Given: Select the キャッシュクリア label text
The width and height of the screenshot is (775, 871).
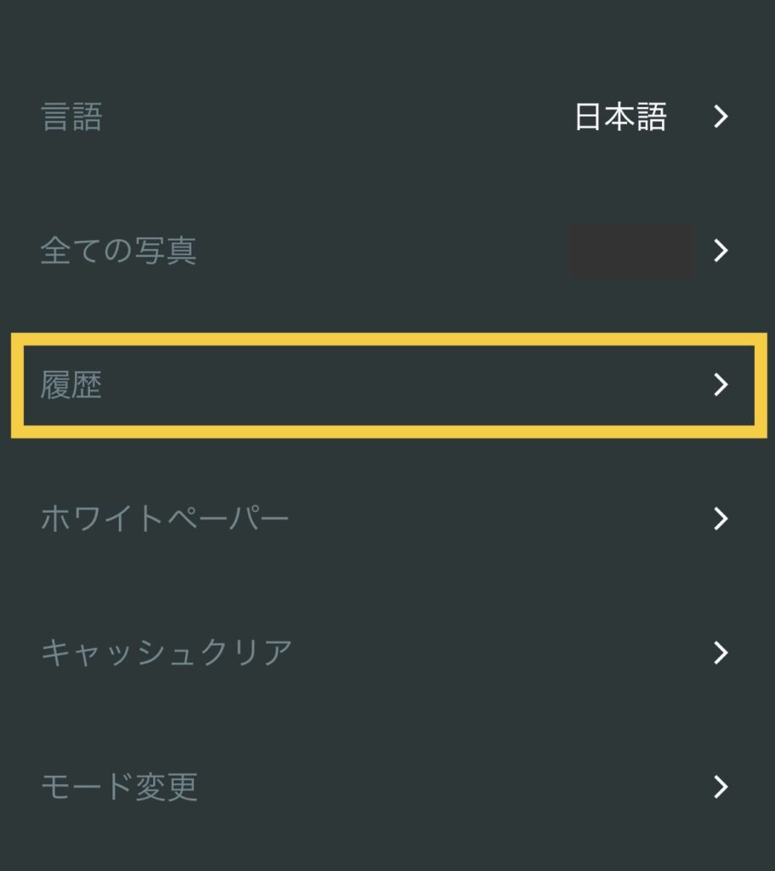Looking at the screenshot, I should click(167, 653).
